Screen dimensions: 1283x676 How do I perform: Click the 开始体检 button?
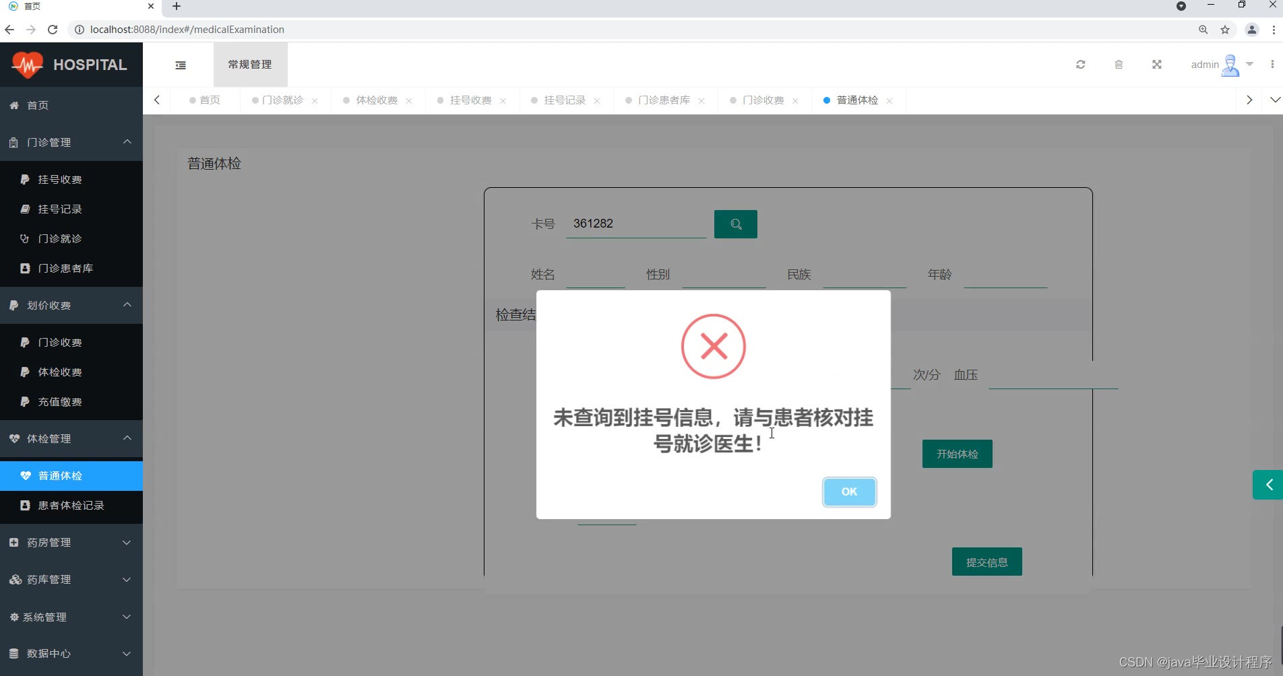[957, 454]
